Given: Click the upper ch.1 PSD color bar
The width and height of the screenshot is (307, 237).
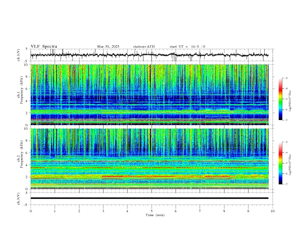Looking at the screenshot, I should click(281, 99).
